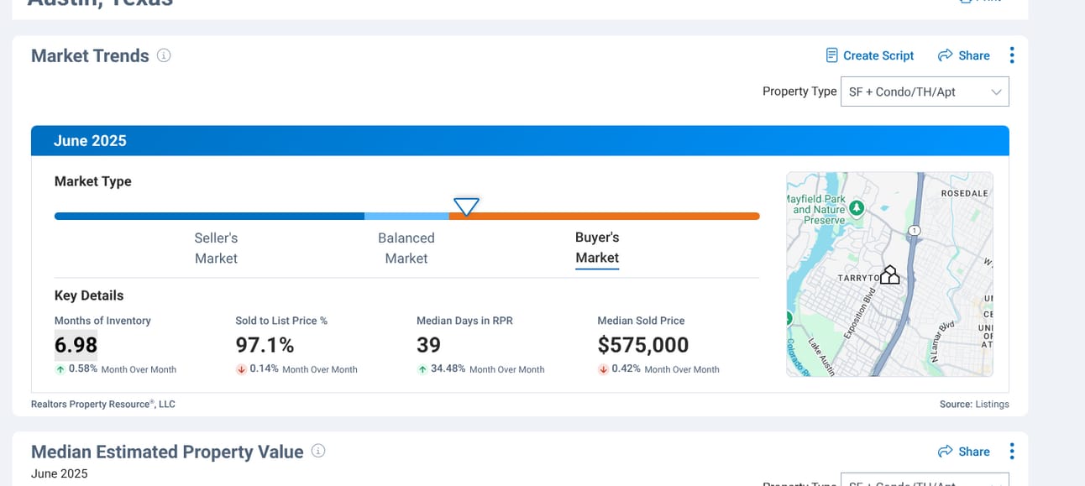Click the Months of Inventory up arrow icon
The height and width of the screenshot is (486, 1085).
(x=60, y=369)
